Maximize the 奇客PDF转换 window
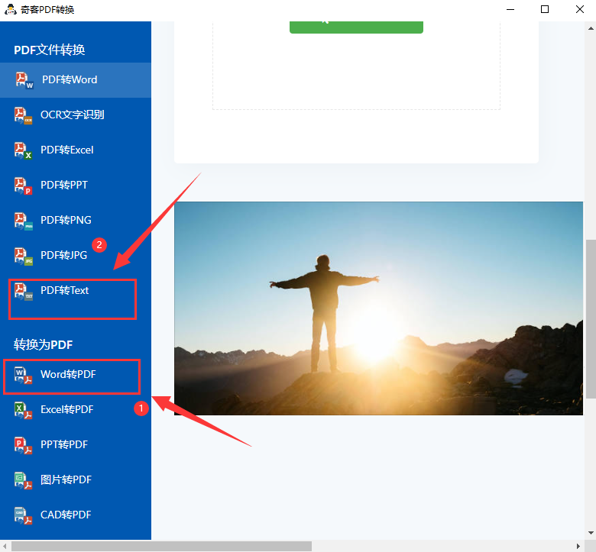Image resolution: width=596 pixels, height=552 pixels. pos(545,9)
